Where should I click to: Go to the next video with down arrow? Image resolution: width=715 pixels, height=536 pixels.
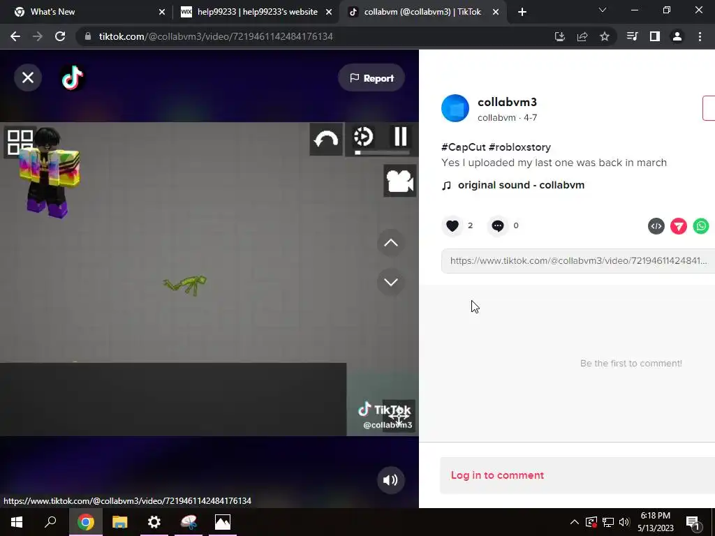pos(391,282)
